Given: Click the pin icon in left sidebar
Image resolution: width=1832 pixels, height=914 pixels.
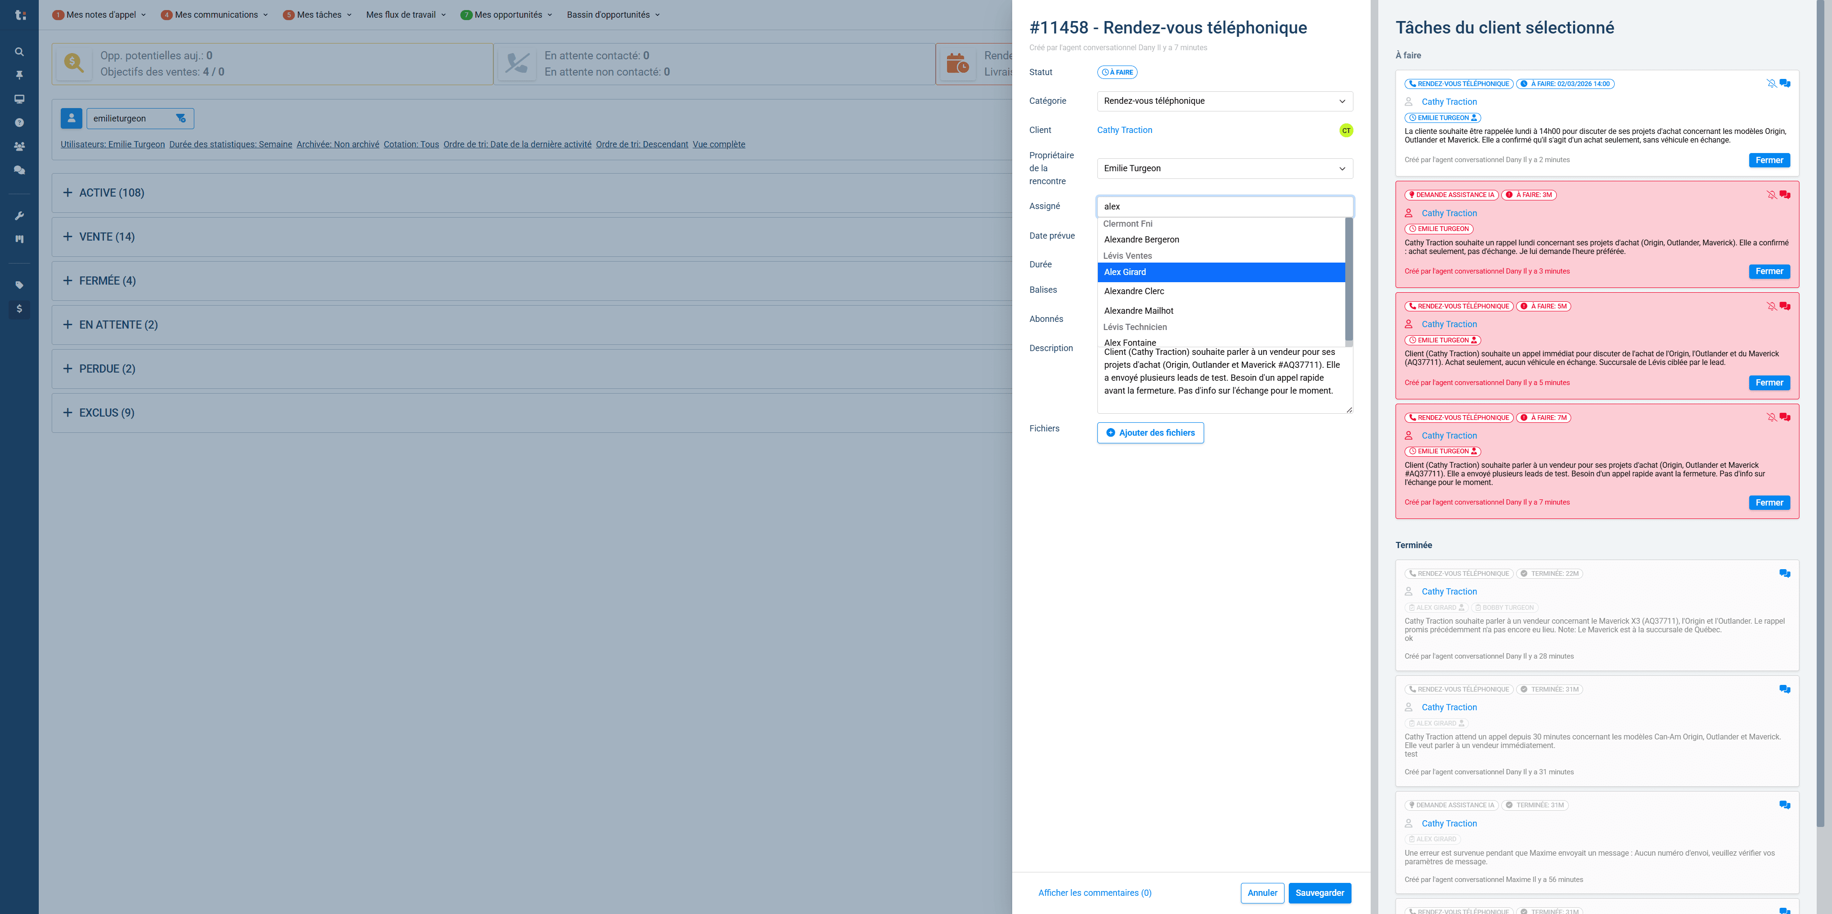Looking at the screenshot, I should click(x=19, y=76).
